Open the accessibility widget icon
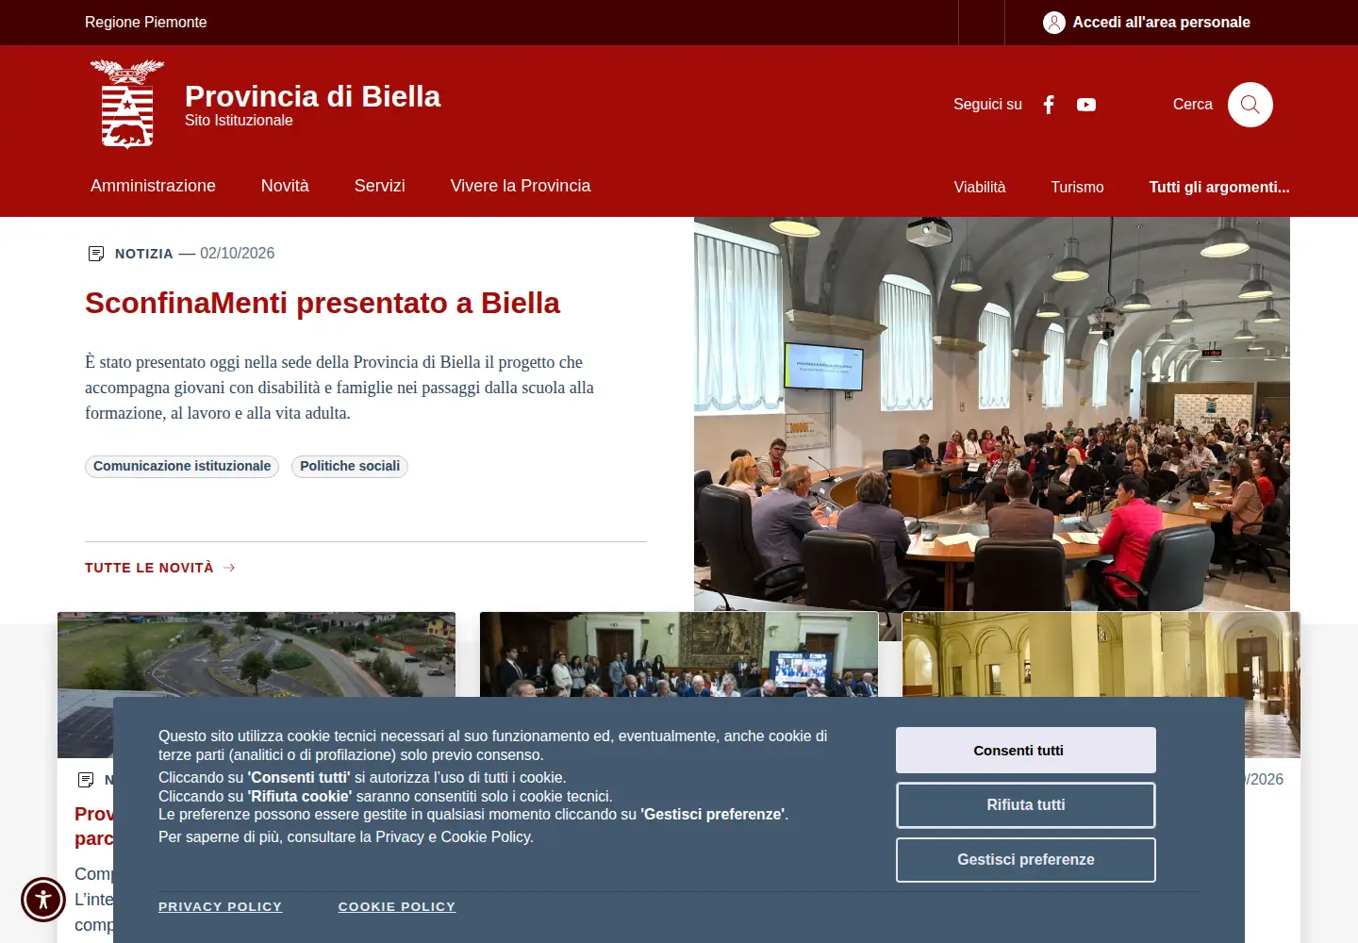The width and height of the screenshot is (1358, 943). [43, 899]
